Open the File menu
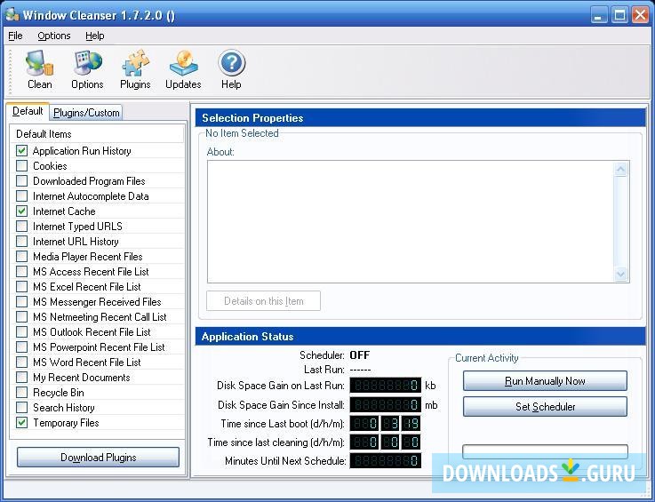The image size is (655, 502). 15,36
